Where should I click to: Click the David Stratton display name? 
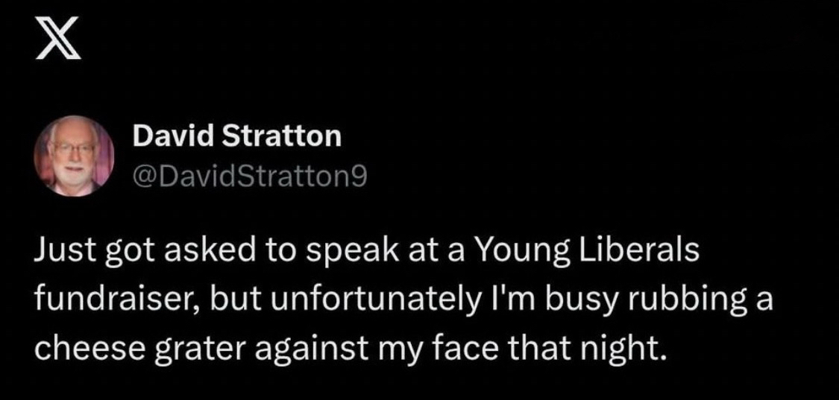click(x=236, y=136)
